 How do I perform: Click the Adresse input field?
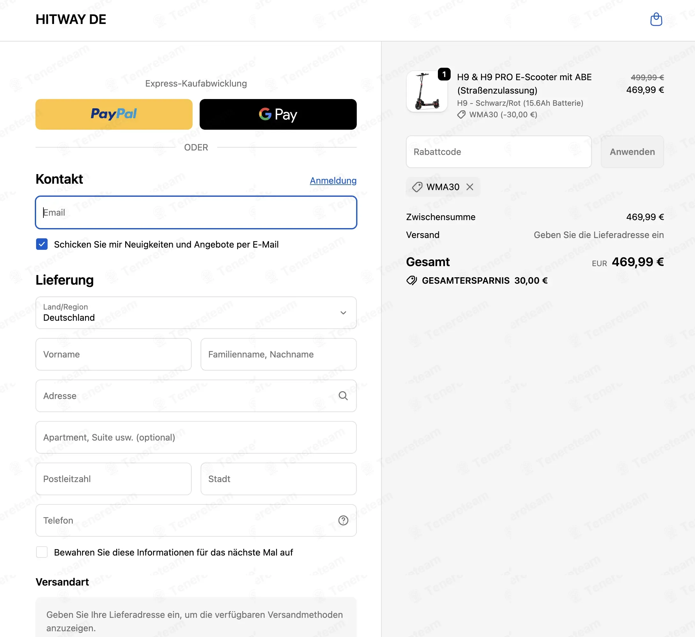[196, 395]
